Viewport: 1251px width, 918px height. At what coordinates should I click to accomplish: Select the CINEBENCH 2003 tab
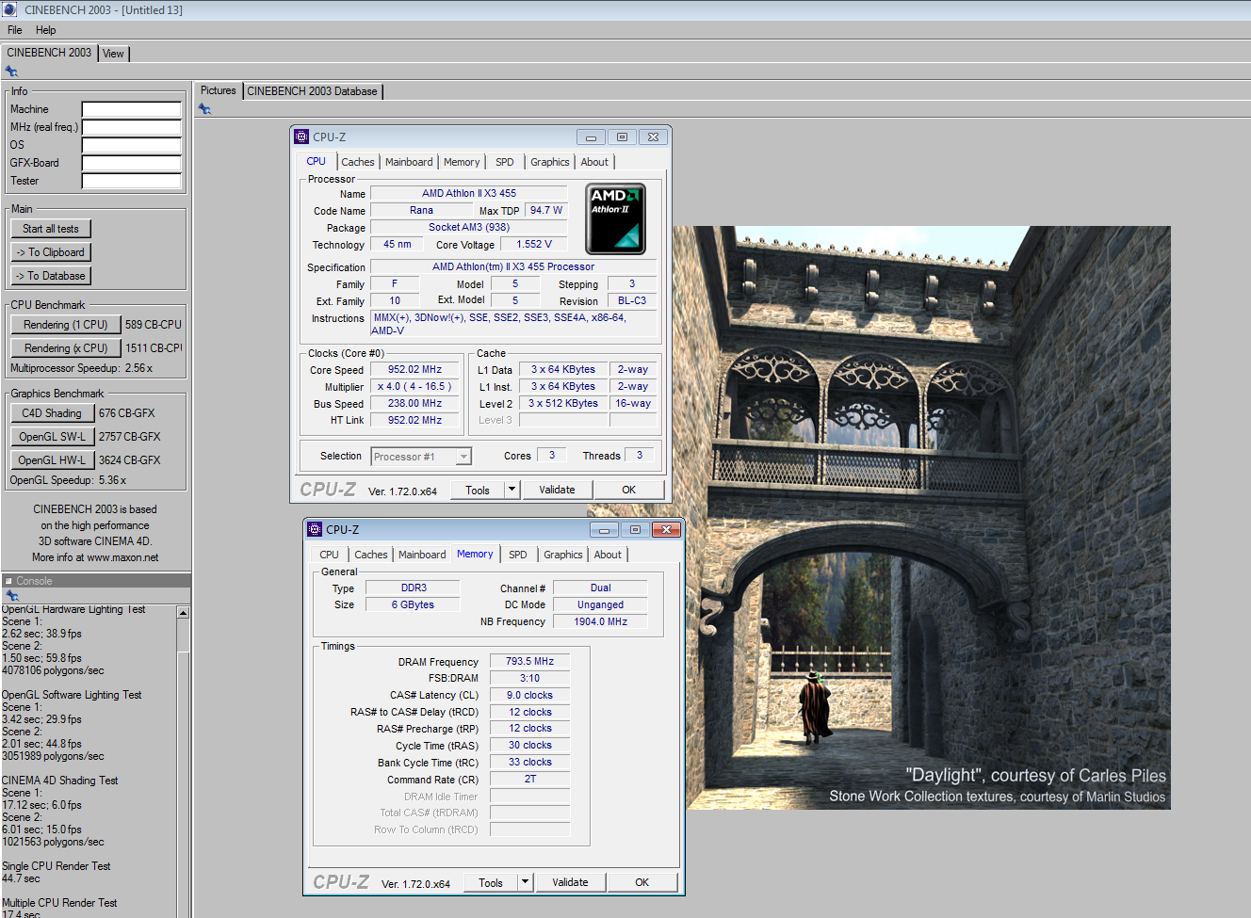49,53
